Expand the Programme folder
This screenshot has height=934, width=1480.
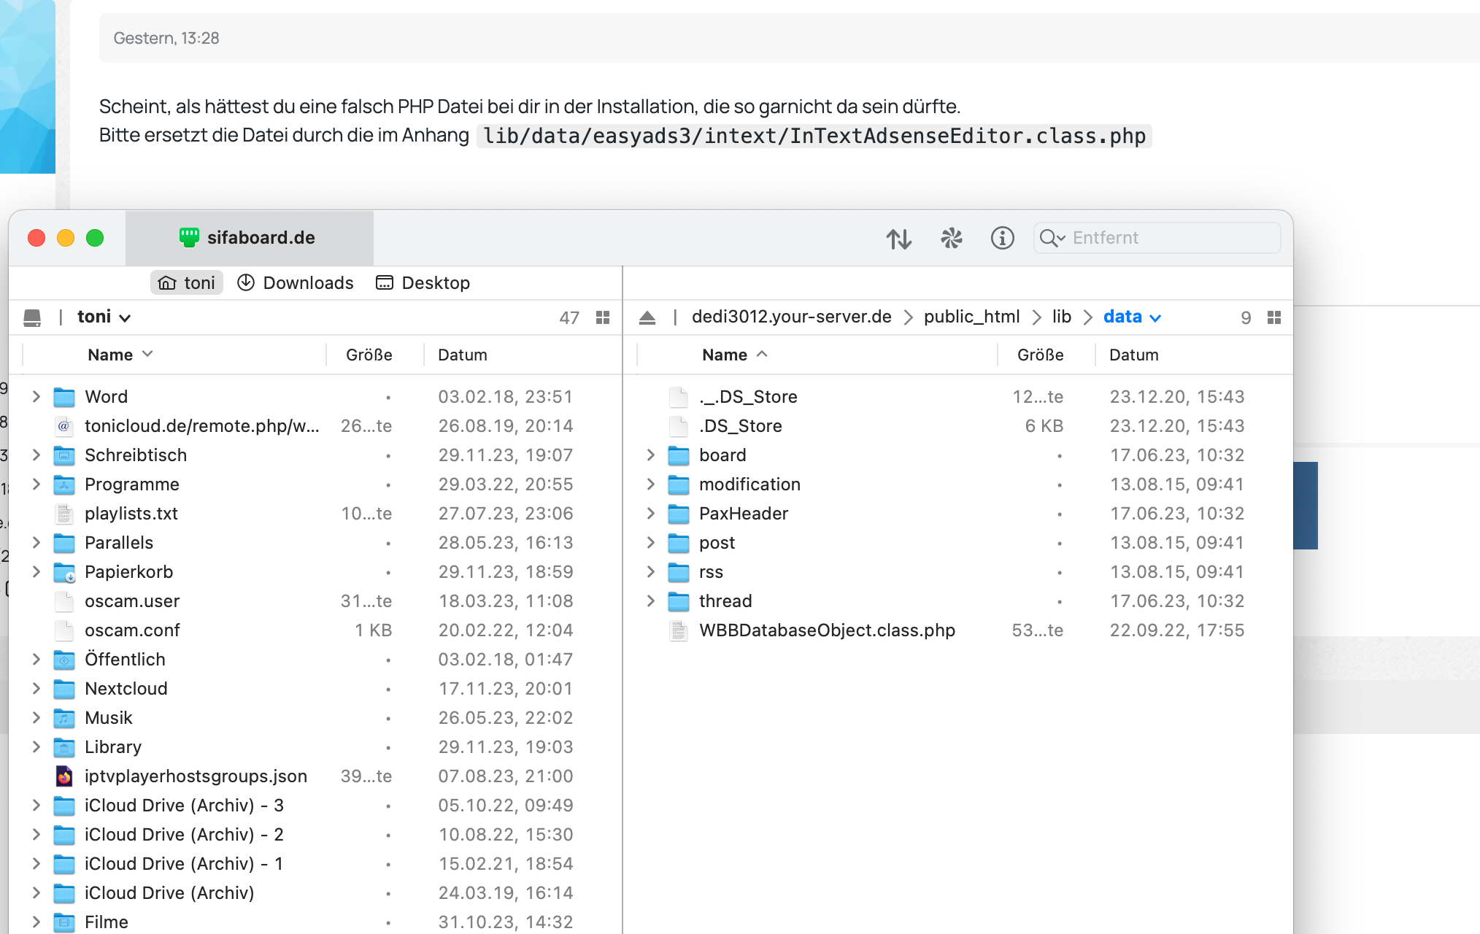[x=36, y=485]
